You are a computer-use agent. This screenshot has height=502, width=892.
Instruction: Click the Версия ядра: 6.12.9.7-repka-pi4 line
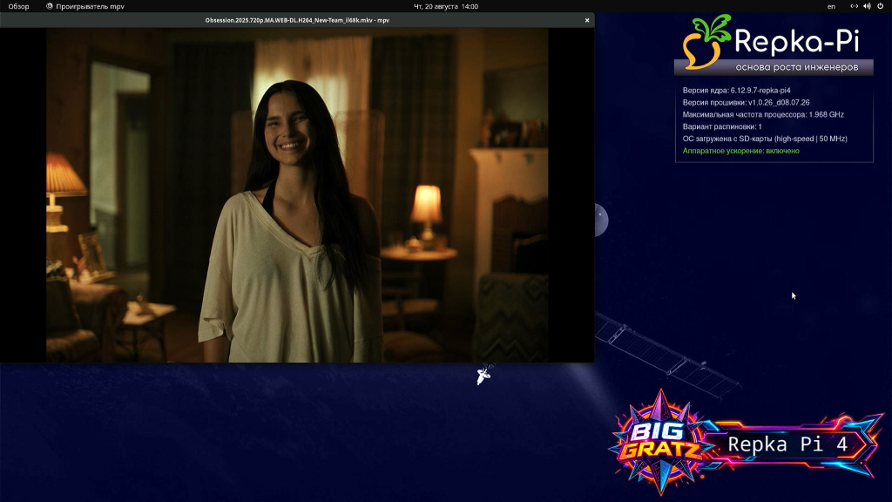coord(736,91)
